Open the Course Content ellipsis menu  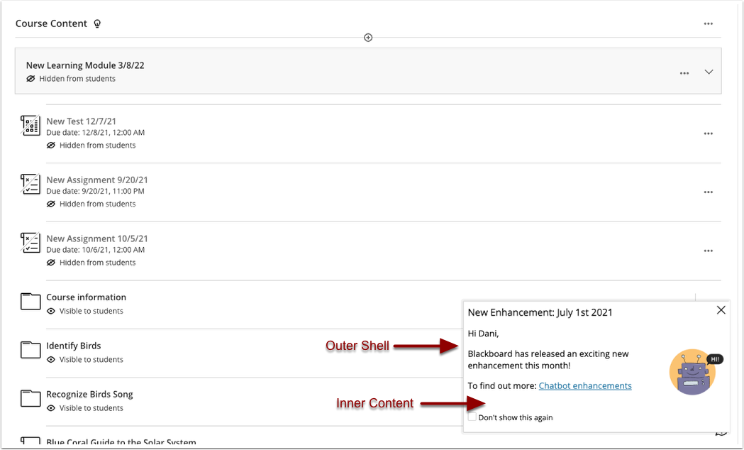pyautogui.click(x=709, y=23)
